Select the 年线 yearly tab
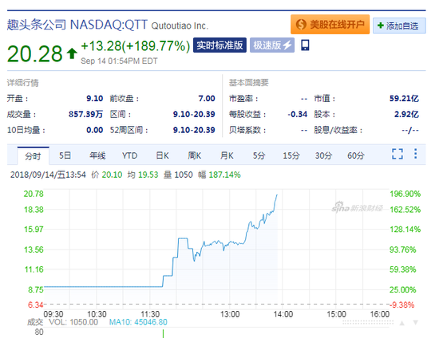This screenshot has width=439, height=338. [x=97, y=155]
